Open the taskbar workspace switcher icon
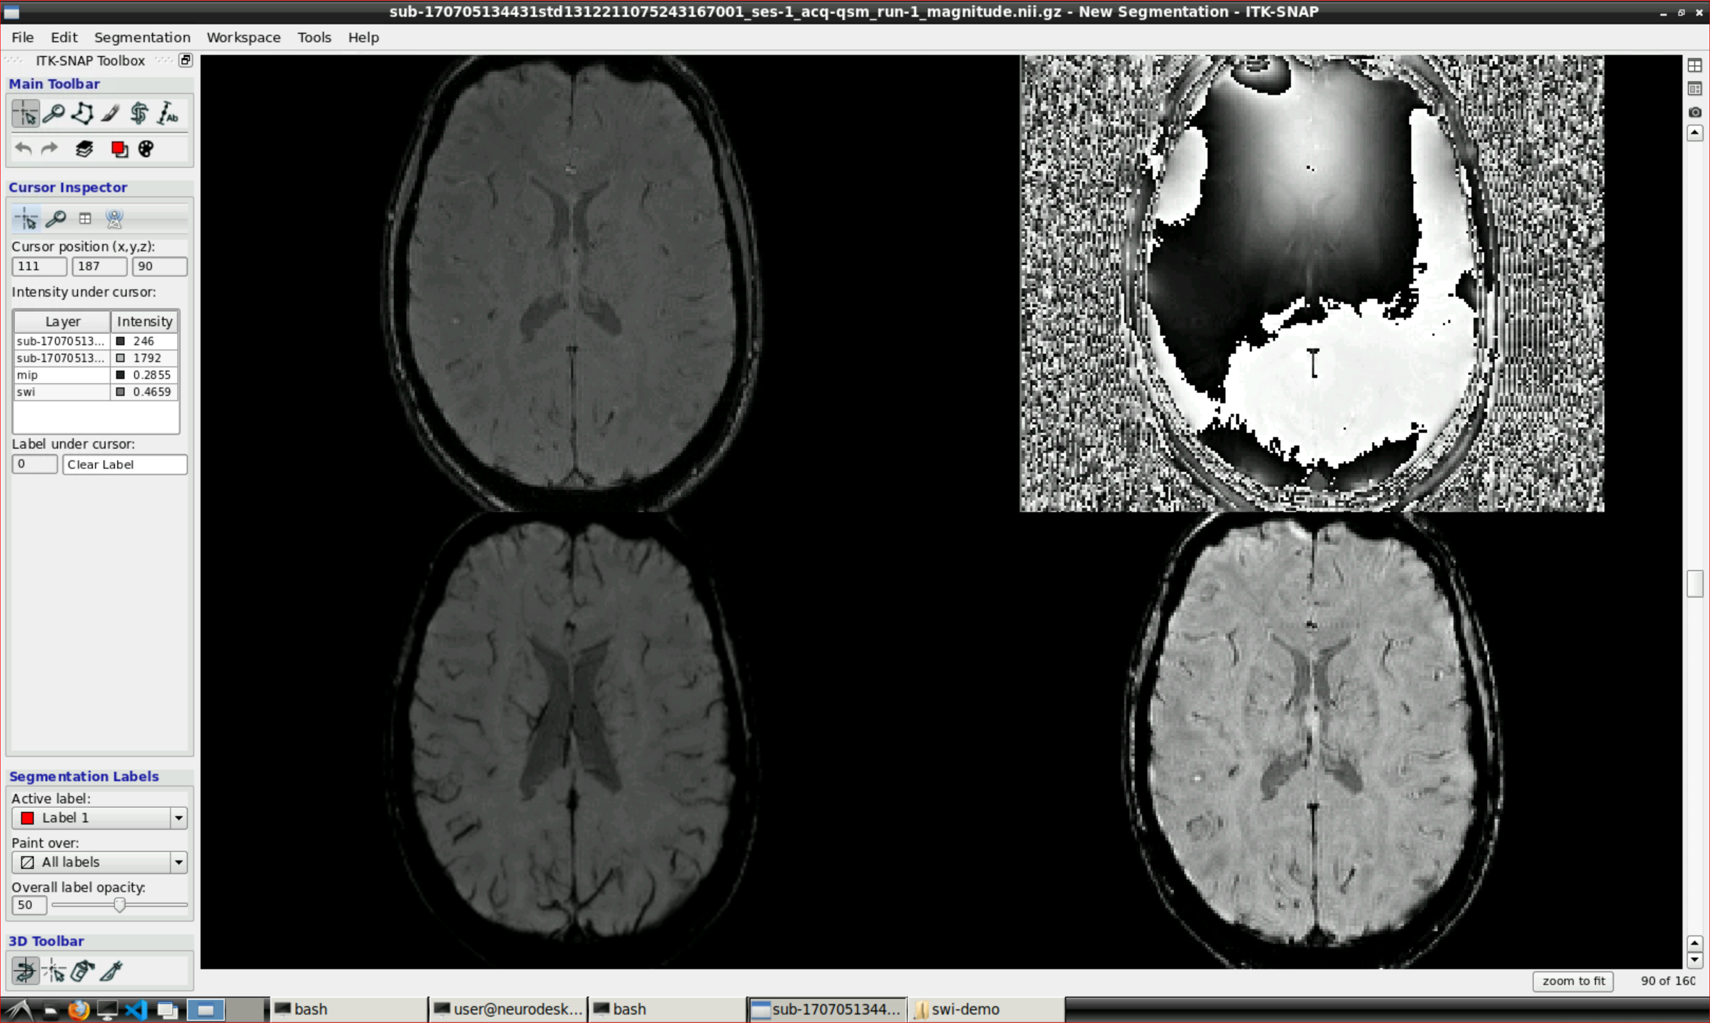The image size is (1710, 1023). click(205, 1010)
